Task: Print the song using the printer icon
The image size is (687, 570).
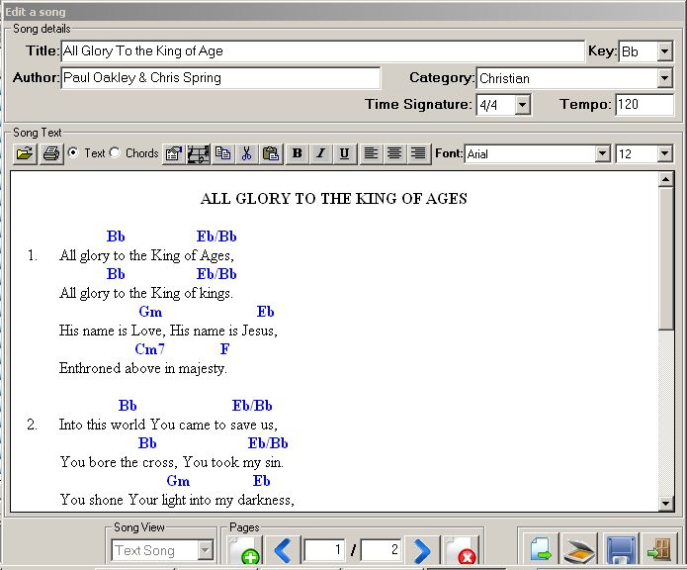Action: tap(51, 154)
